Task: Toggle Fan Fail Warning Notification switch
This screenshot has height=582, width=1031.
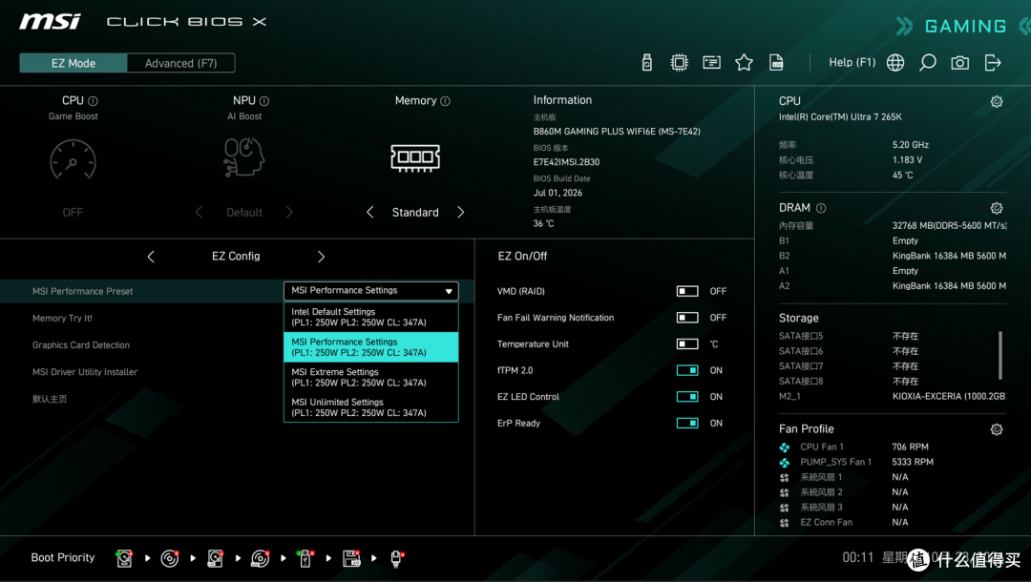Action: click(687, 318)
